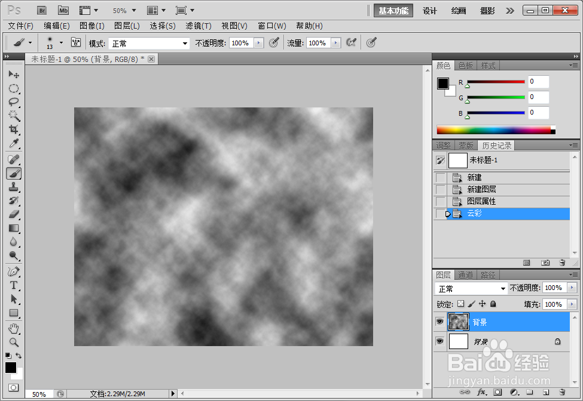Switch to the 设计 workspace
This screenshot has height=401, width=583.
click(430, 11)
